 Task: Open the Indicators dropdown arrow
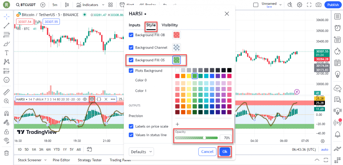tap(103, 5)
